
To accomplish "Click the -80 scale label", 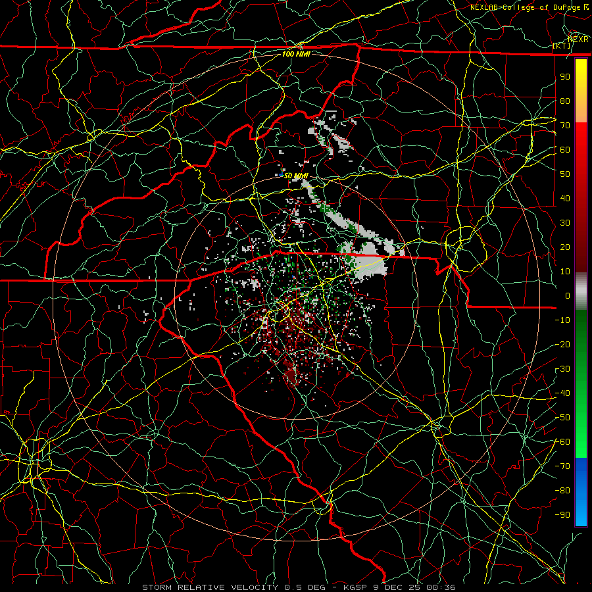I will coord(562,491).
